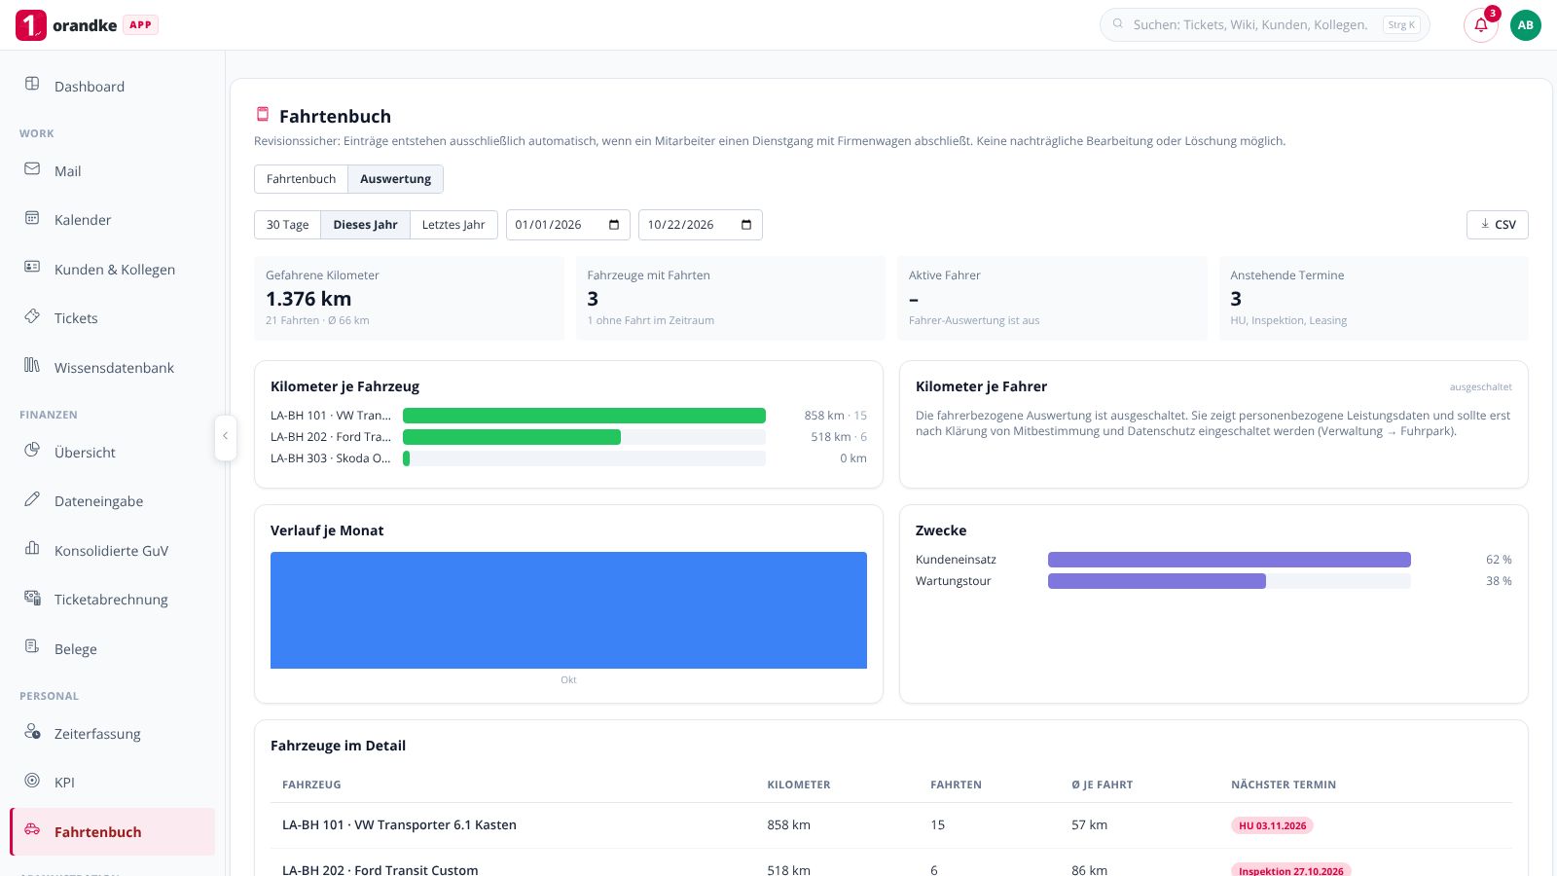Open calendar picker for end date 10/22/2026
Image resolution: width=1557 pixels, height=876 pixels.
(746, 225)
